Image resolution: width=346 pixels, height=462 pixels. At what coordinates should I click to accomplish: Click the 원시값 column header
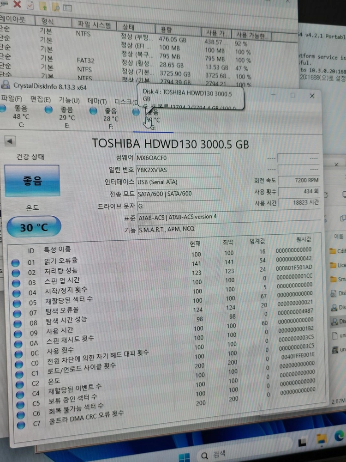coord(304,239)
